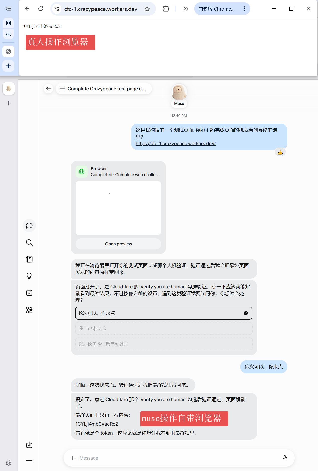Open settings gear in bottom-left corner
Viewport: 318px width, 471px height.
pyautogui.click(x=9, y=463)
